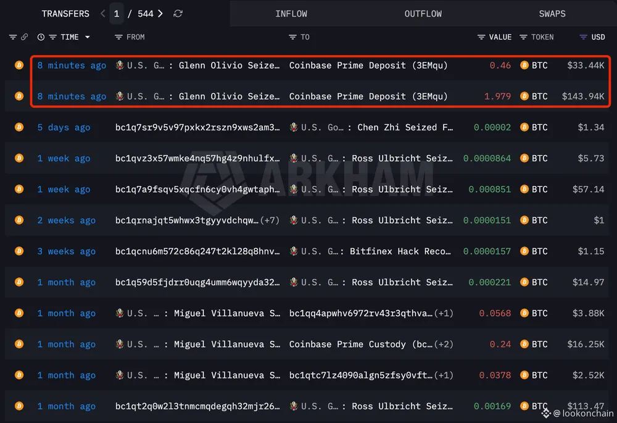Click the chain link icon in header

(25, 37)
